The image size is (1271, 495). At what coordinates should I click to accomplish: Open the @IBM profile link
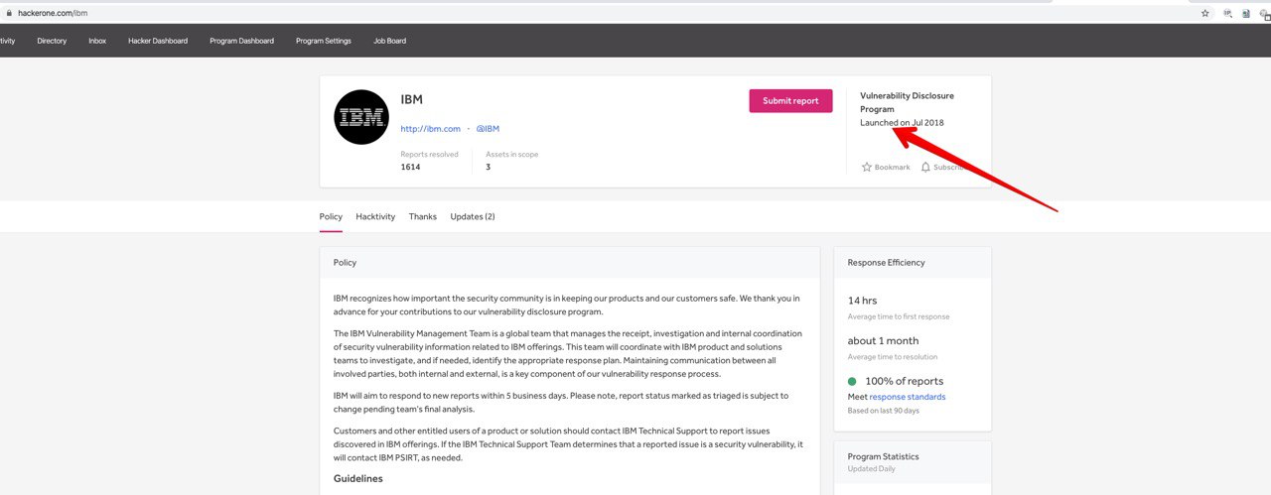click(x=488, y=129)
